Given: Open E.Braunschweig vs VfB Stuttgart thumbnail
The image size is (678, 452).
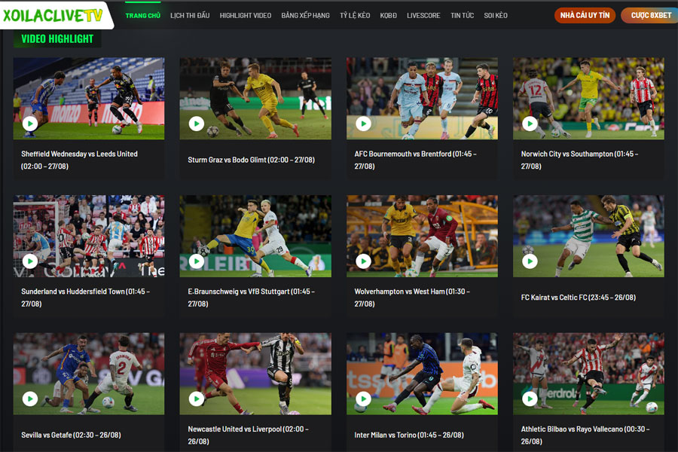Looking at the screenshot, I should pos(255,235).
